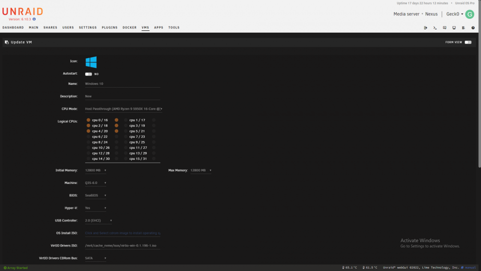Open the USB Controller dropdown
The width and height of the screenshot is (481, 271).
(x=99, y=220)
